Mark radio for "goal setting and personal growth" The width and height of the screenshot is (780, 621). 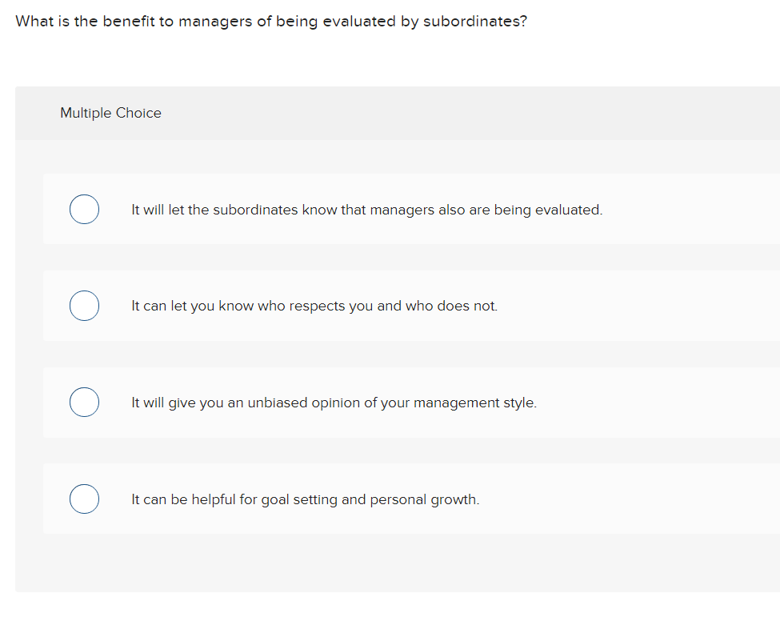(84, 499)
